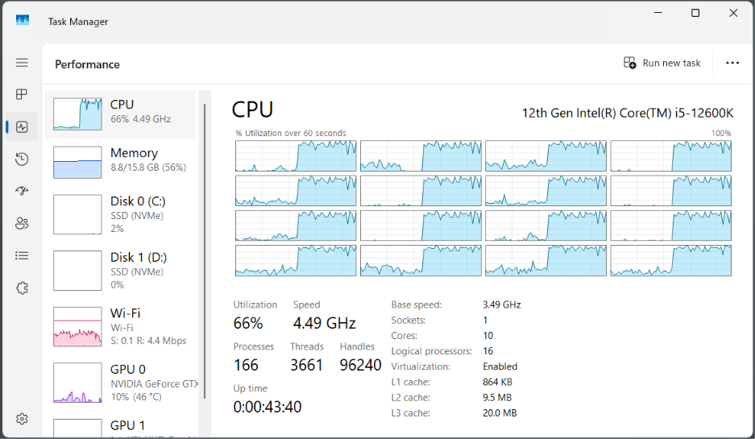Open the Processes page icon
755x439 pixels.
(22, 94)
